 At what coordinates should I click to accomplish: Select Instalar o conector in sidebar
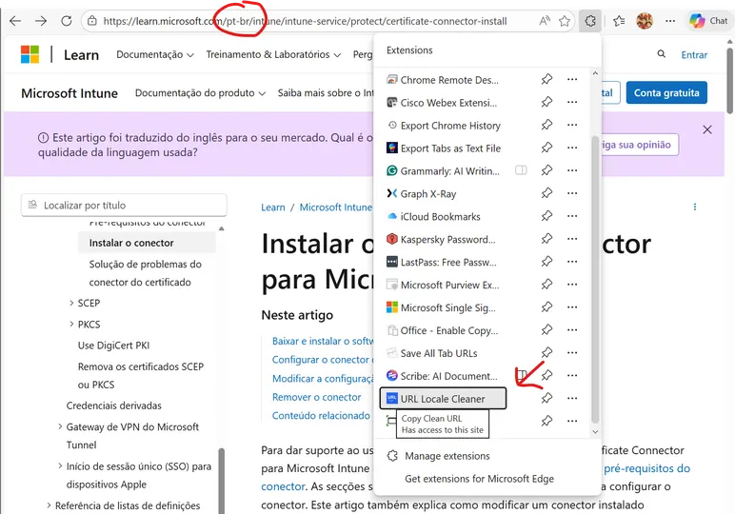point(147,243)
